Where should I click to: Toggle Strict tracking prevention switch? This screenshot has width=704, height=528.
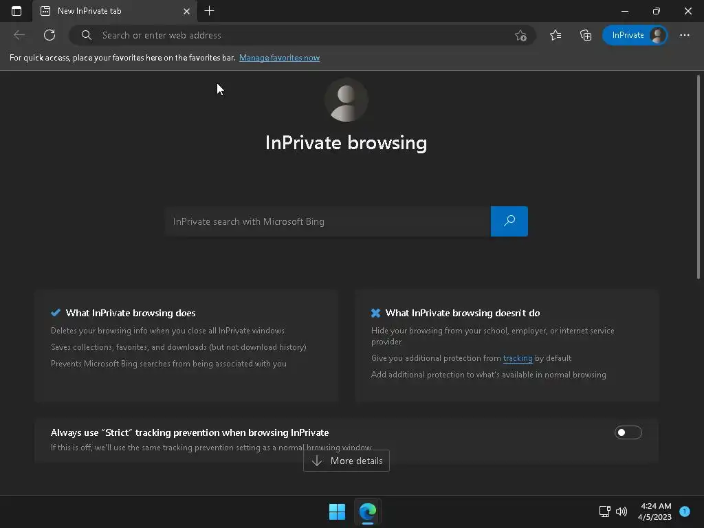click(628, 432)
